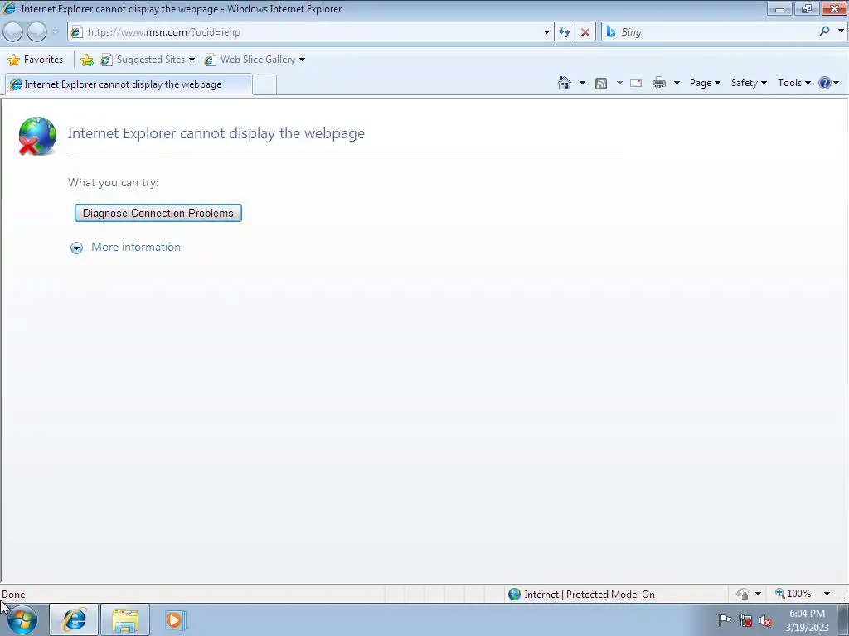Click the Back navigation button

12,32
